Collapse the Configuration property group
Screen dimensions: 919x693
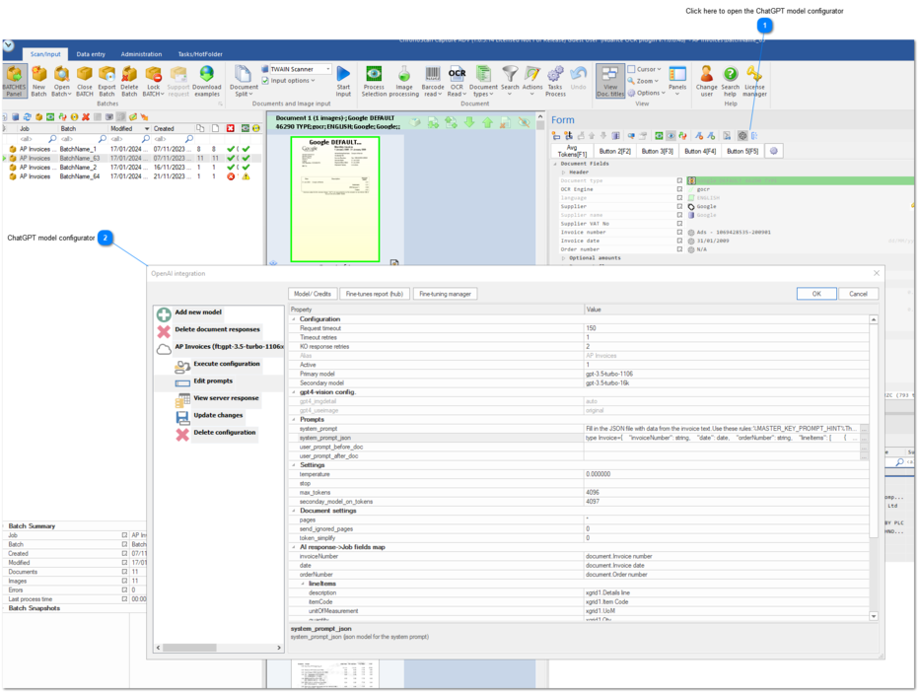point(294,319)
